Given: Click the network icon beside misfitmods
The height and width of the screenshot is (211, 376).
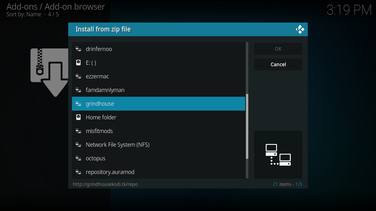Looking at the screenshot, I should tap(79, 131).
